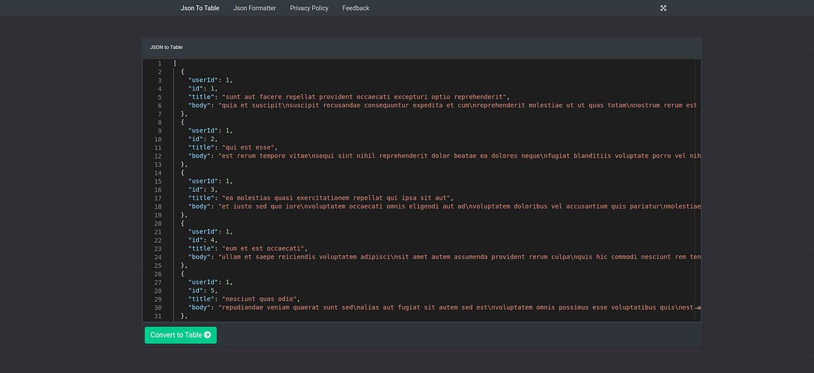This screenshot has height=373, width=814.
Task: Click the title value "nesciunt quas odio"
Action: coord(261,299)
